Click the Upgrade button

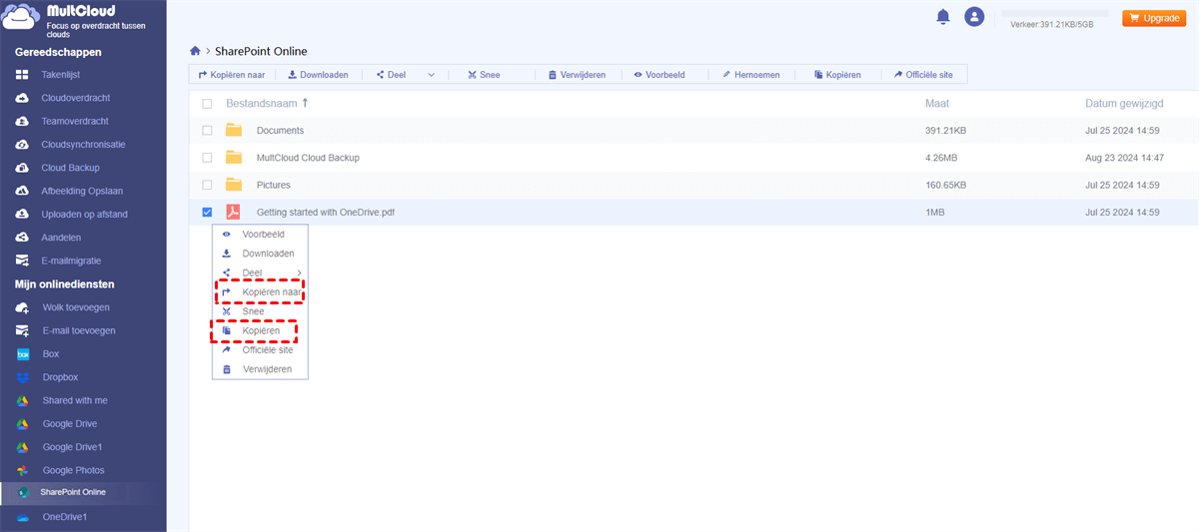(x=1154, y=18)
